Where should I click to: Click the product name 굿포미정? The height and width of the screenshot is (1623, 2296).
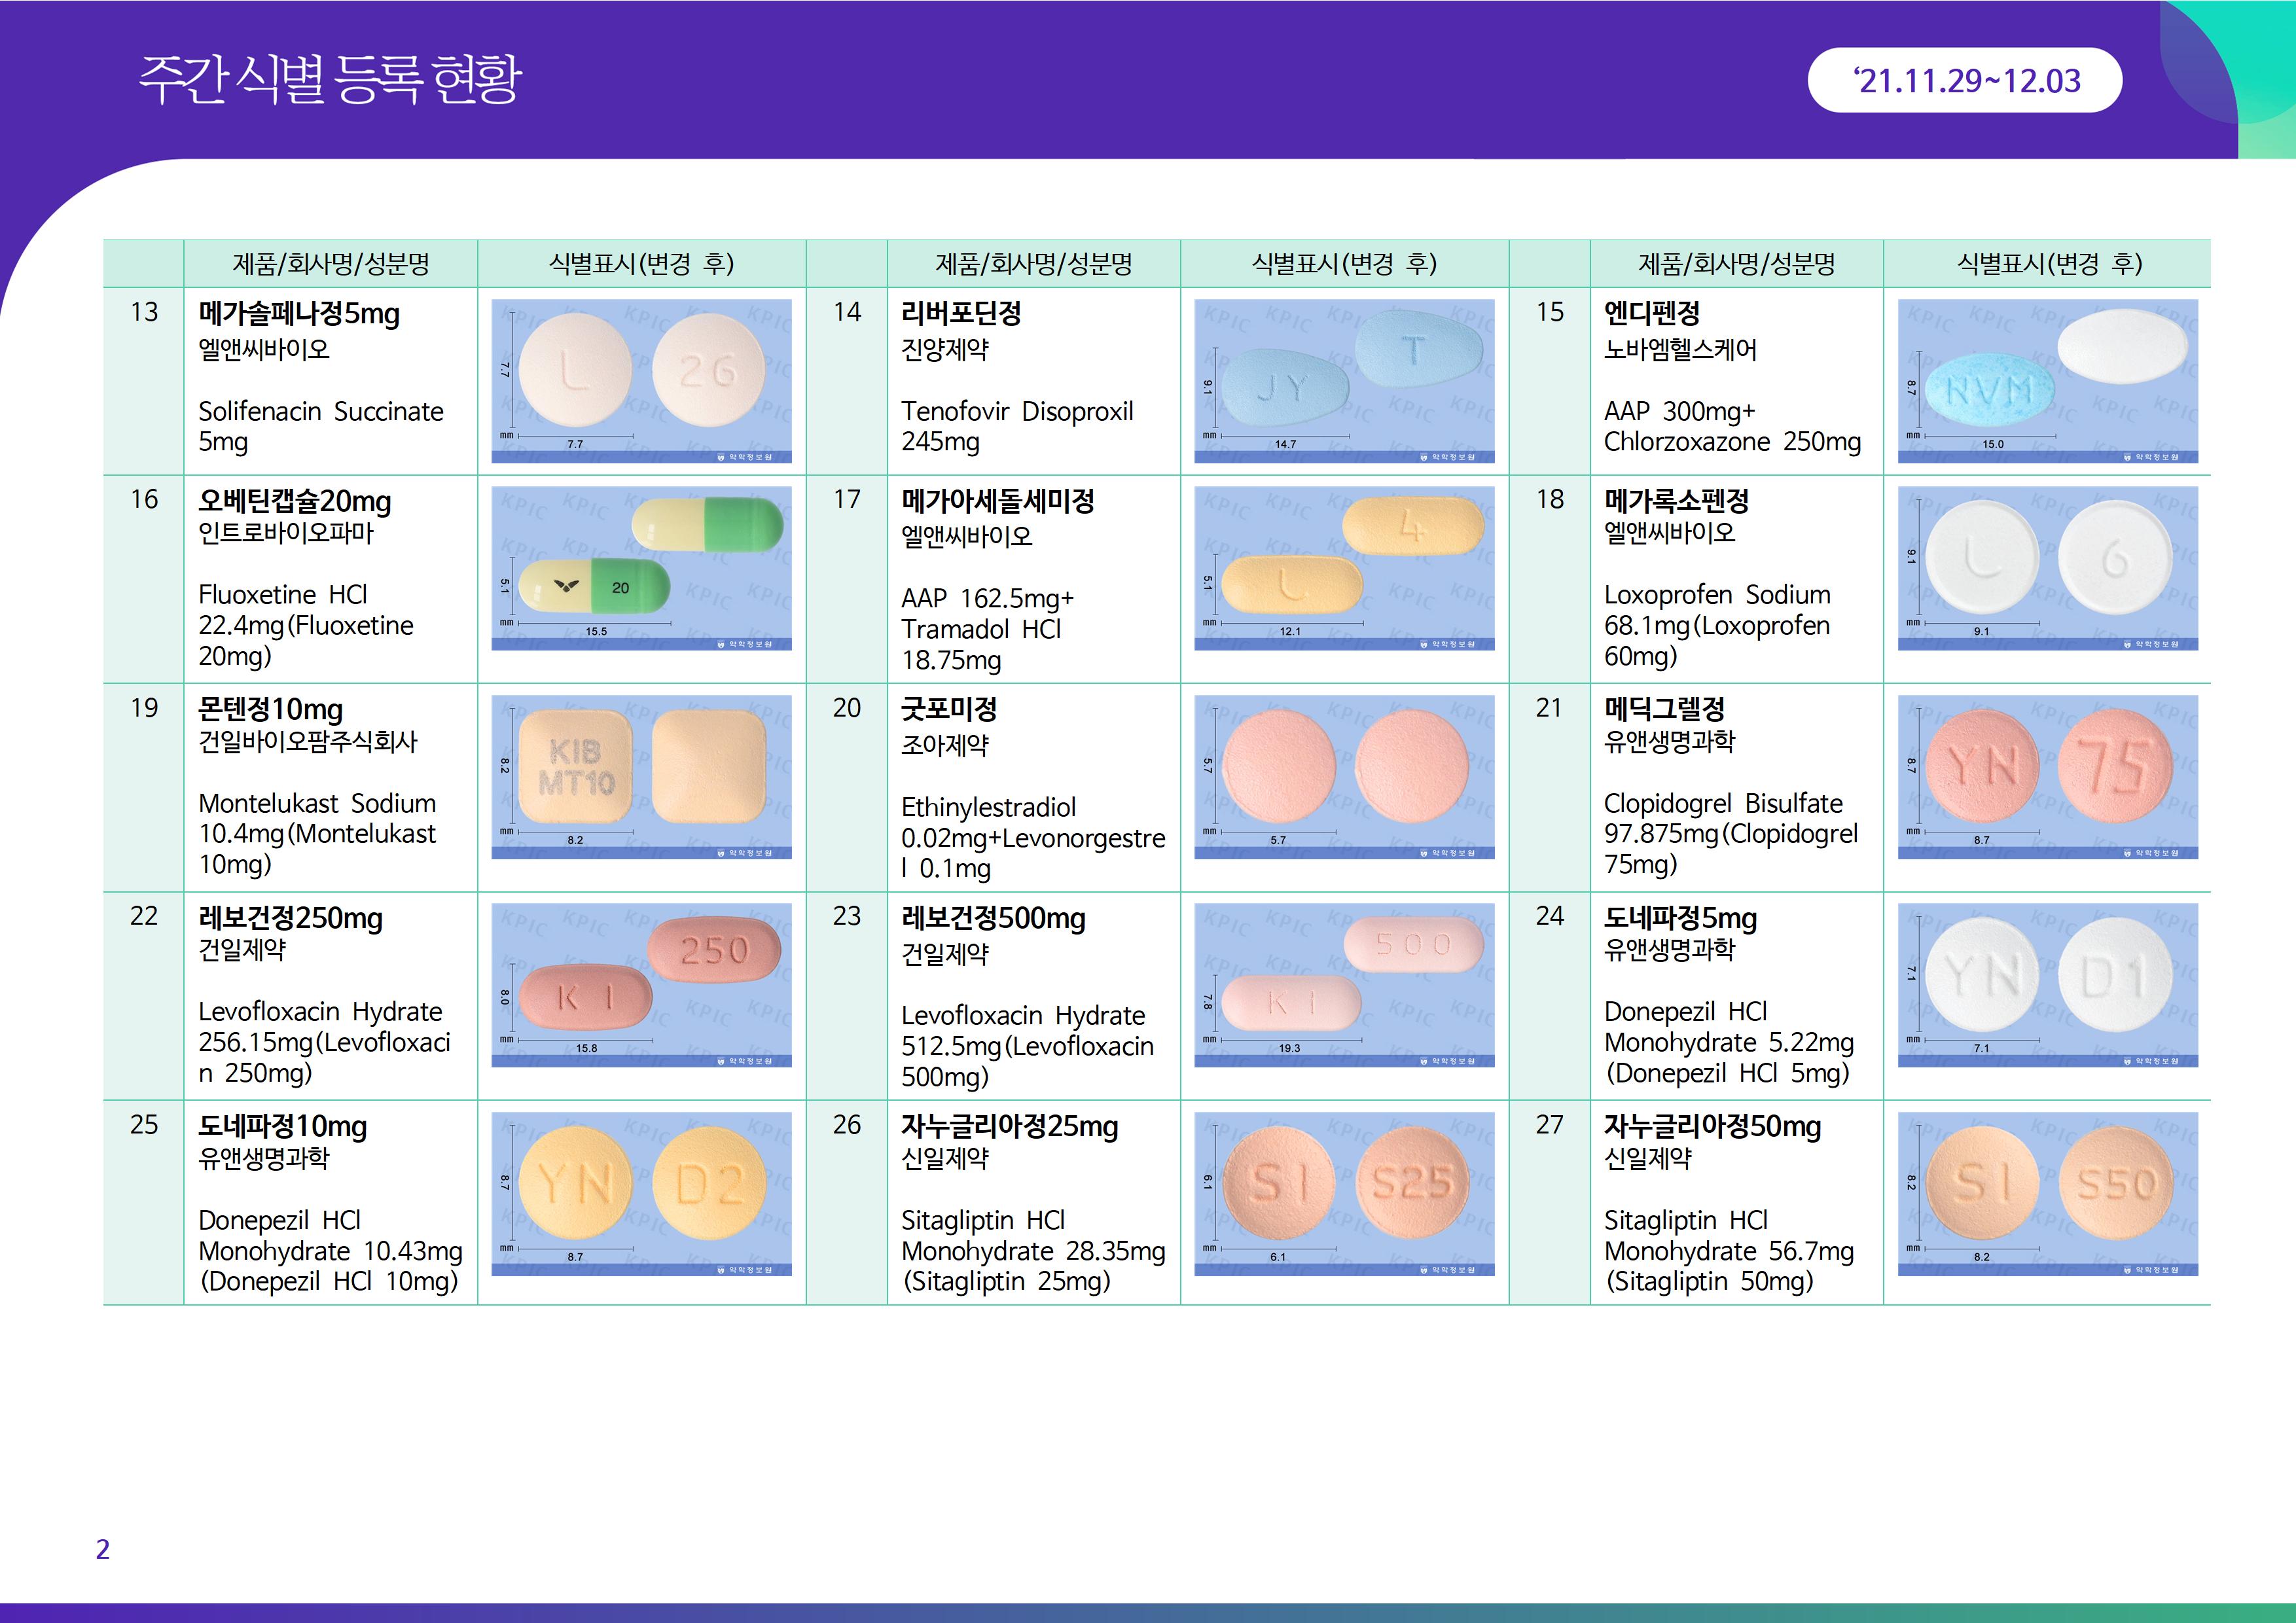[x=949, y=709]
